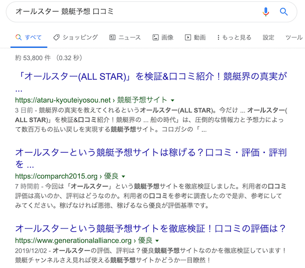Image resolution: width=305 pixels, height=268 pixels.
Task: Open the 「オールスター(ALL STAR)」を検証 result title
Action: (x=151, y=82)
